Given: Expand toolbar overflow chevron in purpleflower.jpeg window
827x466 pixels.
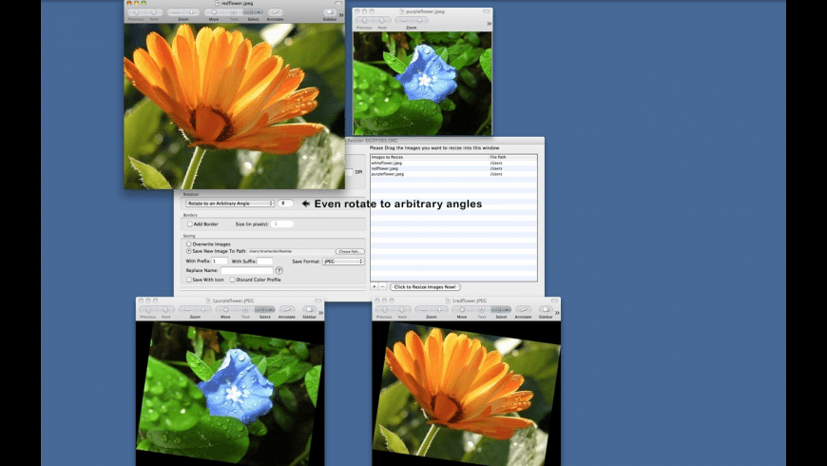Looking at the screenshot, I should [x=489, y=23].
